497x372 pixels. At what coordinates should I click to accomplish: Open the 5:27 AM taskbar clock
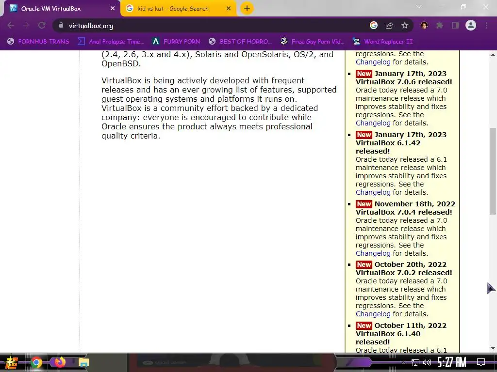click(x=452, y=362)
